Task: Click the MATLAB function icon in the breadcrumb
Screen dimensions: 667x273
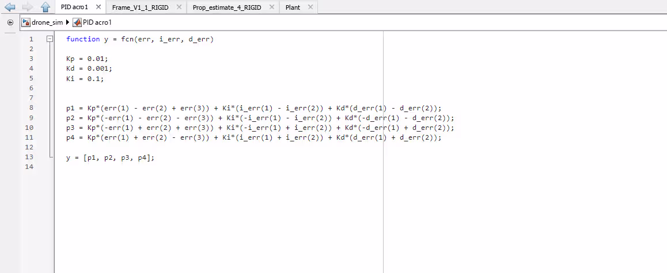Action: pyautogui.click(x=77, y=22)
